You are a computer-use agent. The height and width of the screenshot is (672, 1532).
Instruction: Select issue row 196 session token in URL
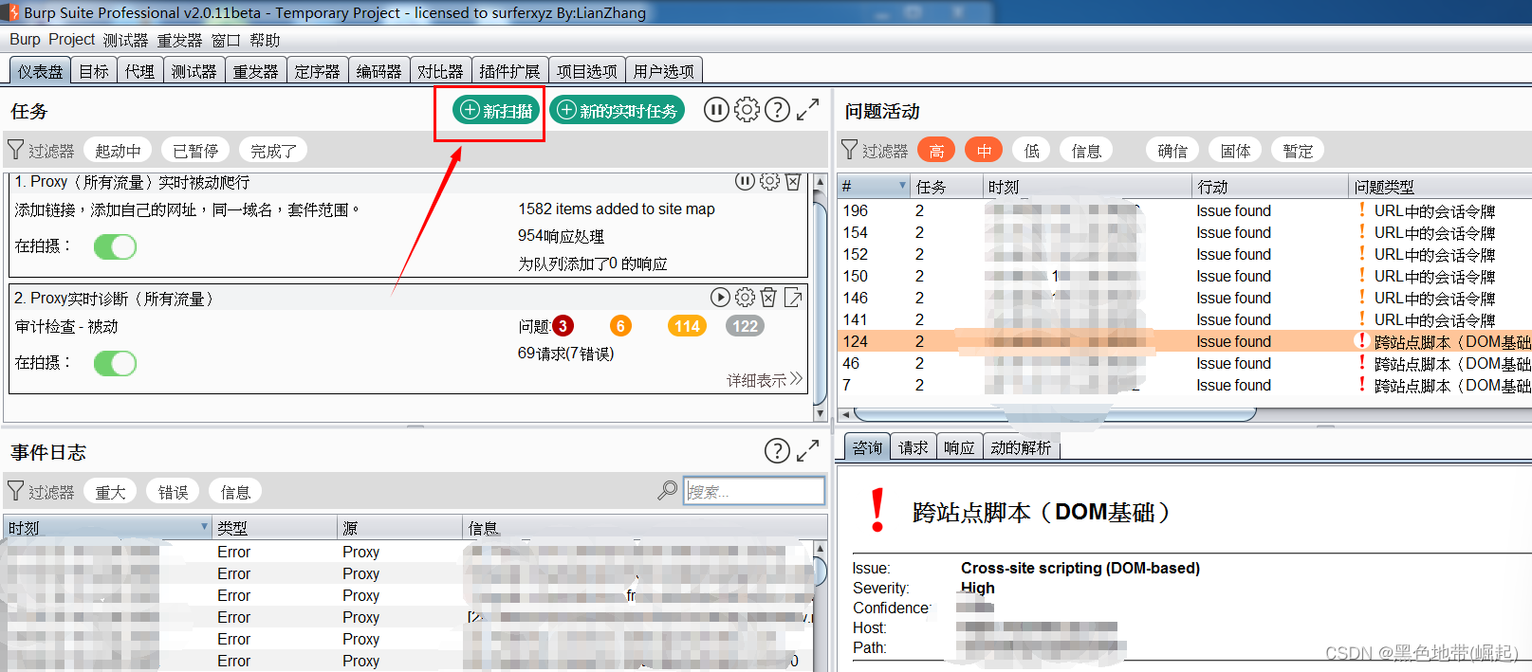click(1185, 210)
